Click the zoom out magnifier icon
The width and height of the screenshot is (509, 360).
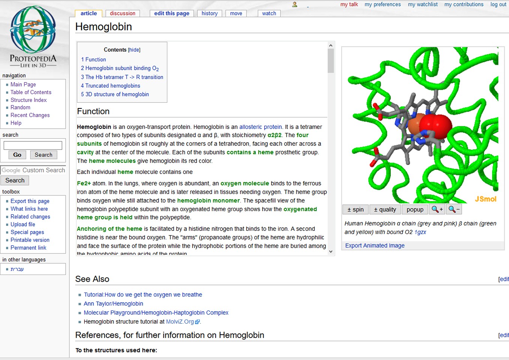tap(454, 209)
